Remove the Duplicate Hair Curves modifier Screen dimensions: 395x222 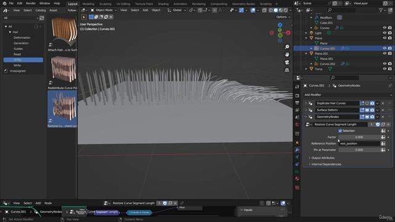383,103
